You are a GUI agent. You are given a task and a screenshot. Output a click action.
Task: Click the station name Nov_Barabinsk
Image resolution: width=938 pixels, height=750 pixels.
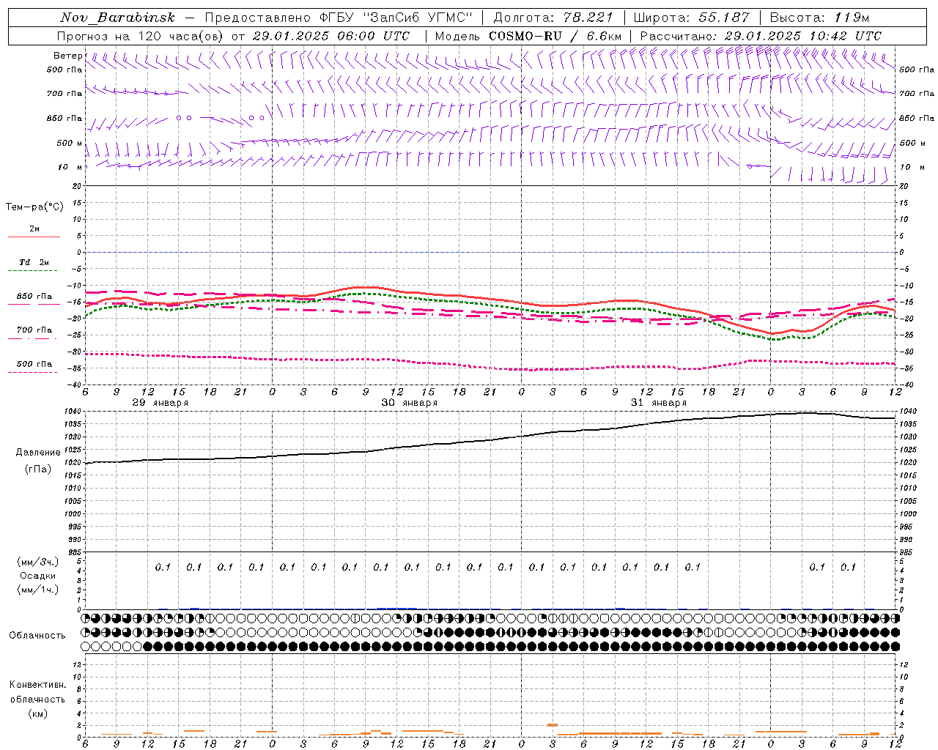(118, 18)
